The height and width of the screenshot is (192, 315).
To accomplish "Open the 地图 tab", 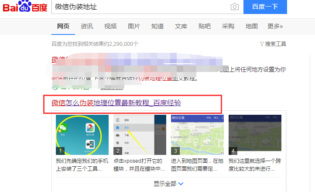I will tap(251, 26).
